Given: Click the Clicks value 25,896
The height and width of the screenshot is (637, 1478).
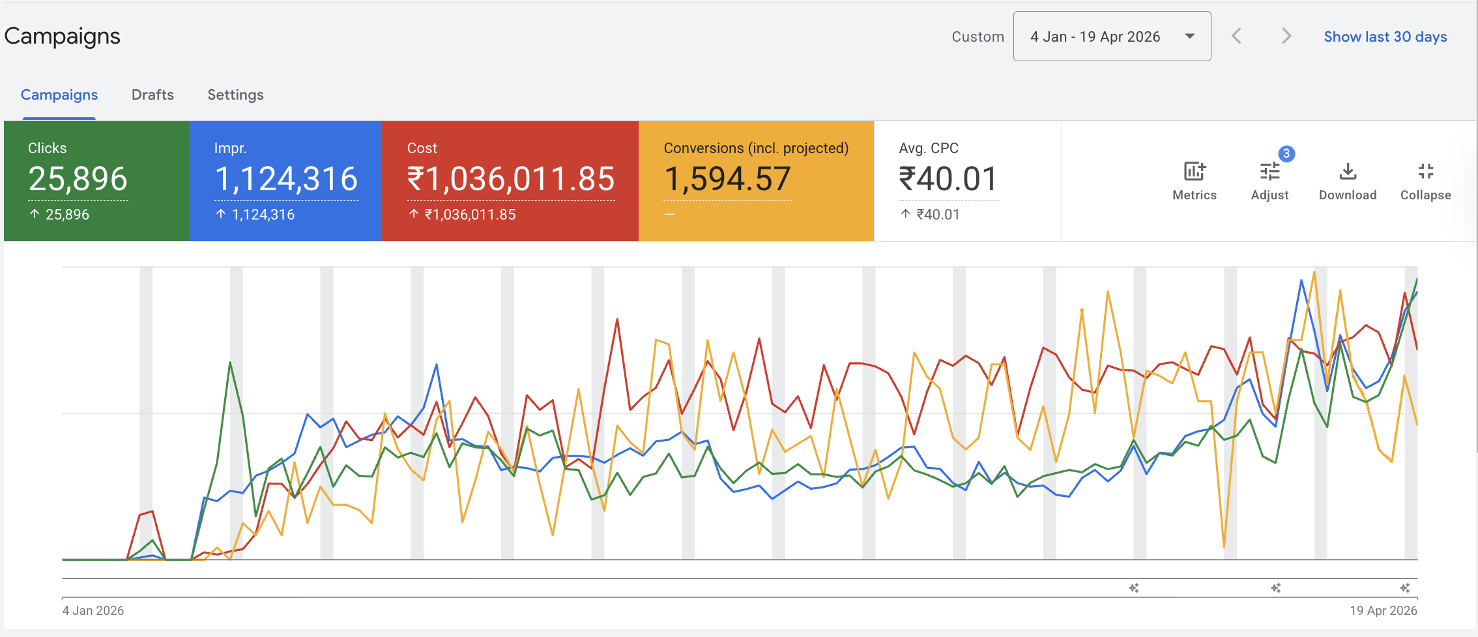Looking at the screenshot, I should coord(78,179).
